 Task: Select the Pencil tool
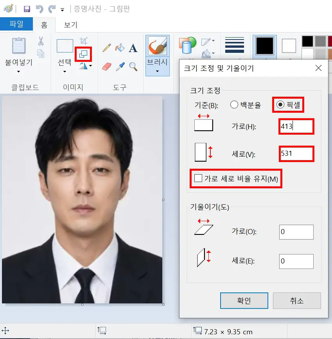(107, 48)
